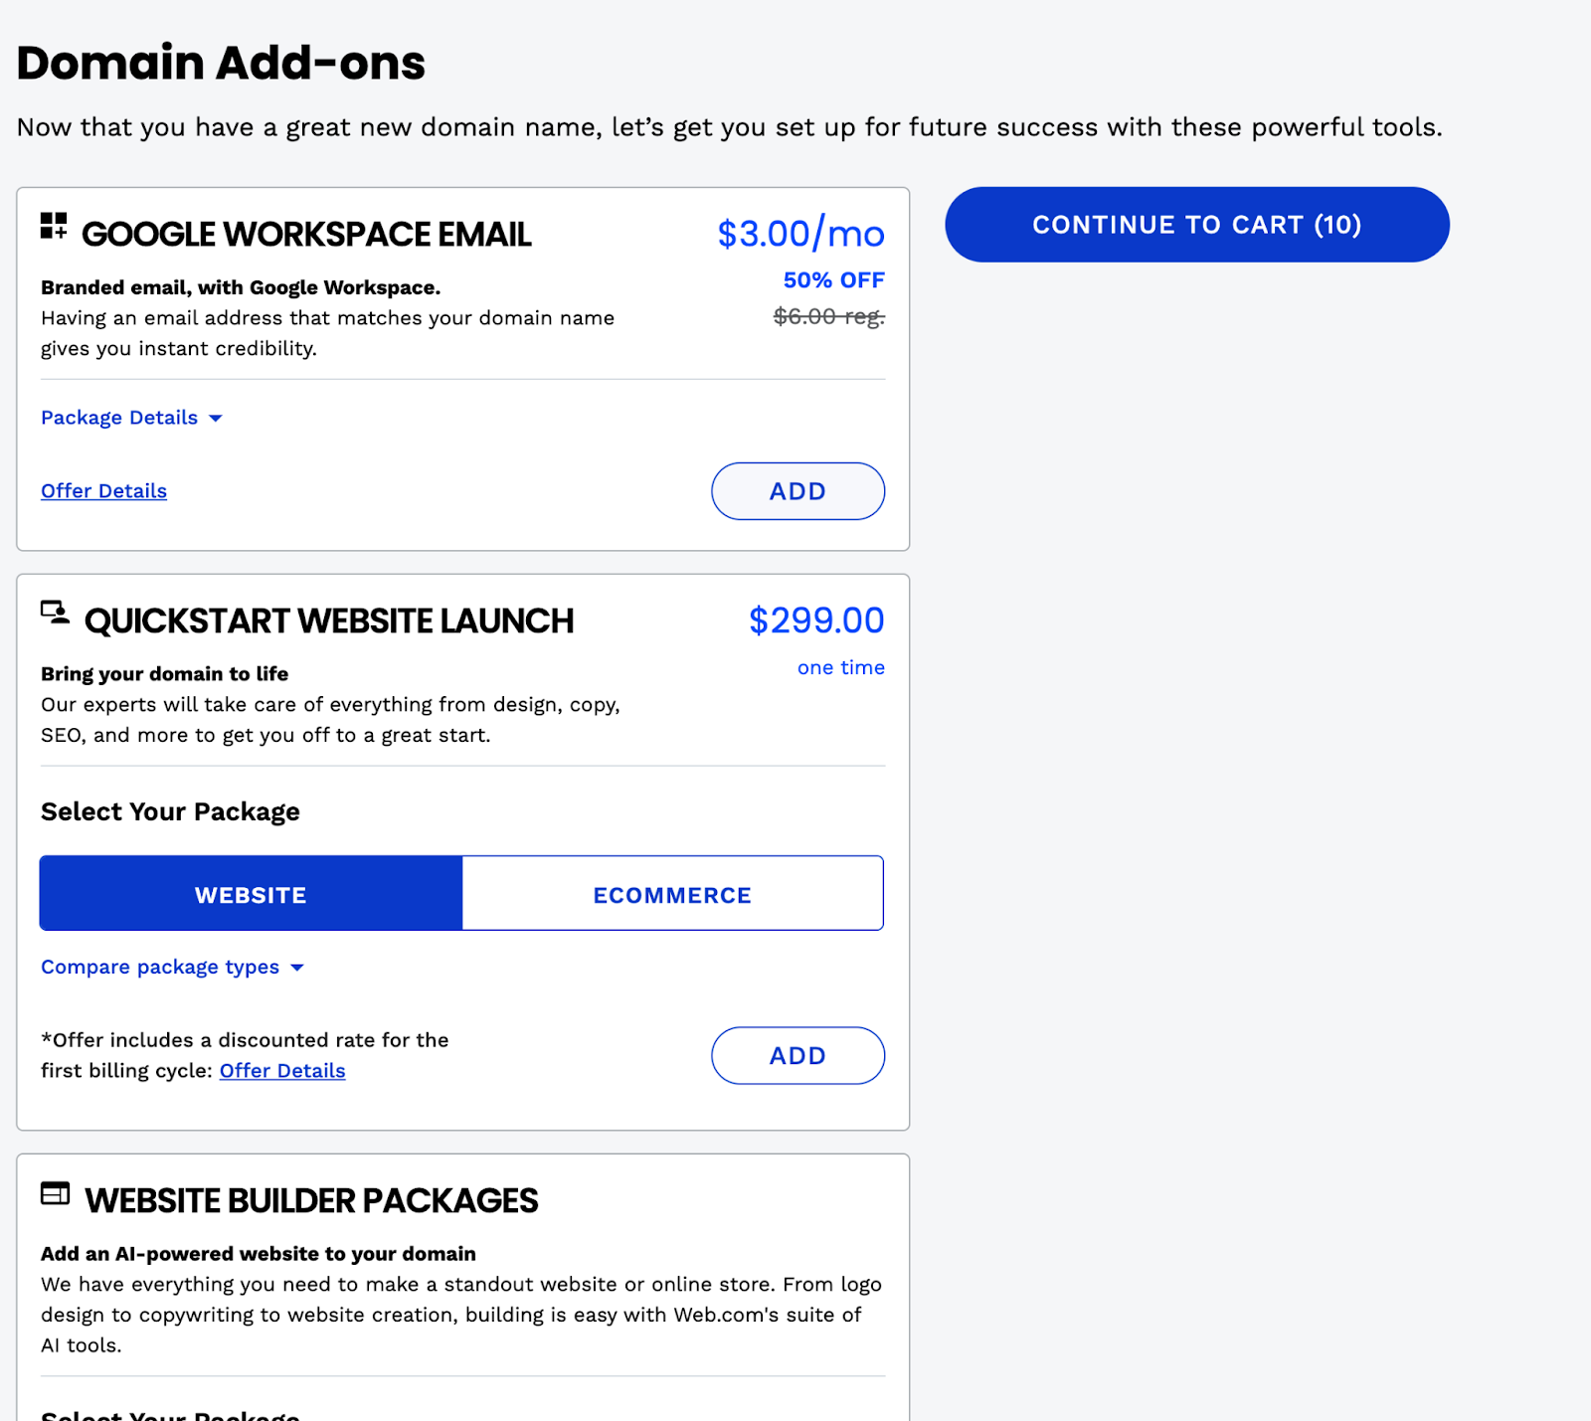This screenshot has width=1591, height=1421.
Task: Add Google Workspace Email to the order
Action: click(x=797, y=491)
